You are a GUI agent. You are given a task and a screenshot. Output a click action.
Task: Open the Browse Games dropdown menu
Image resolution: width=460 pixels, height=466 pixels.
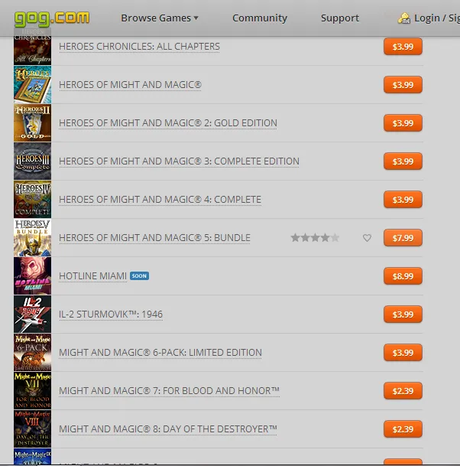pyautogui.click(x=160, y=18)
